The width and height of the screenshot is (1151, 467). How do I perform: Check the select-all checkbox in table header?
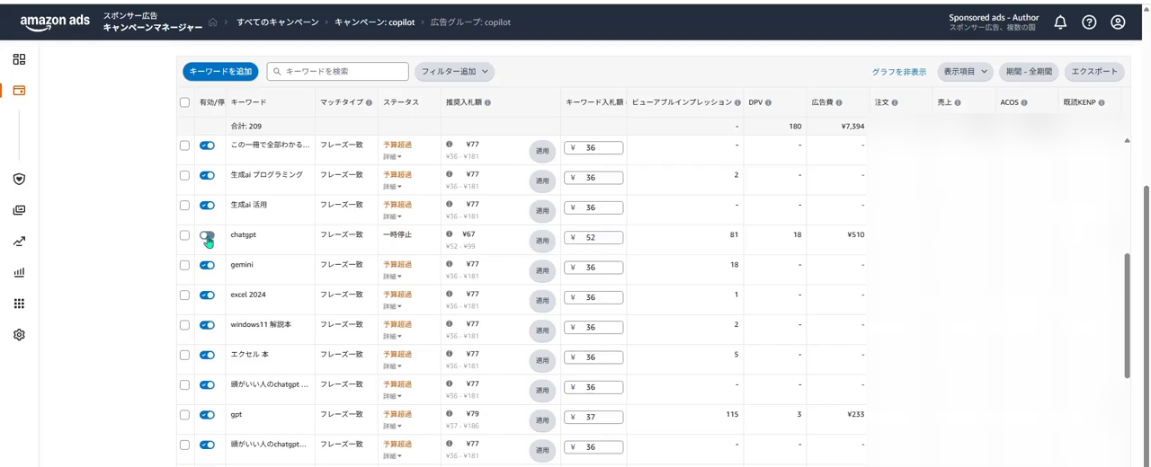click(185, 102)
